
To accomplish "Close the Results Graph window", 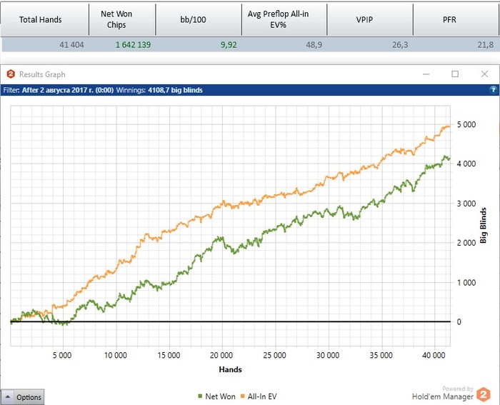I will tap(484, 74).
